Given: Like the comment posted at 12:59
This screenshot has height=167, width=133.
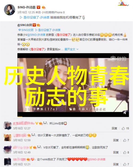Looking at the screenshot, I should coord(126,140).
